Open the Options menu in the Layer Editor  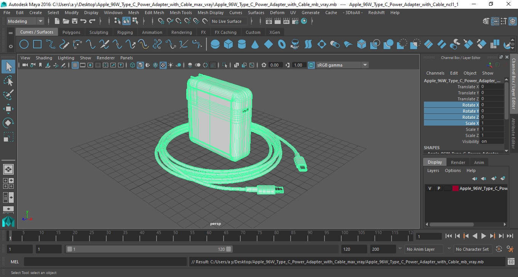pos(453,170)
